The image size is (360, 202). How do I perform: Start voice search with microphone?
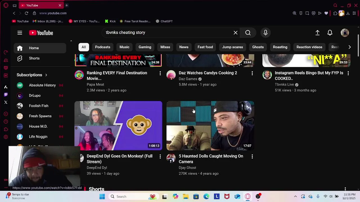265,33
